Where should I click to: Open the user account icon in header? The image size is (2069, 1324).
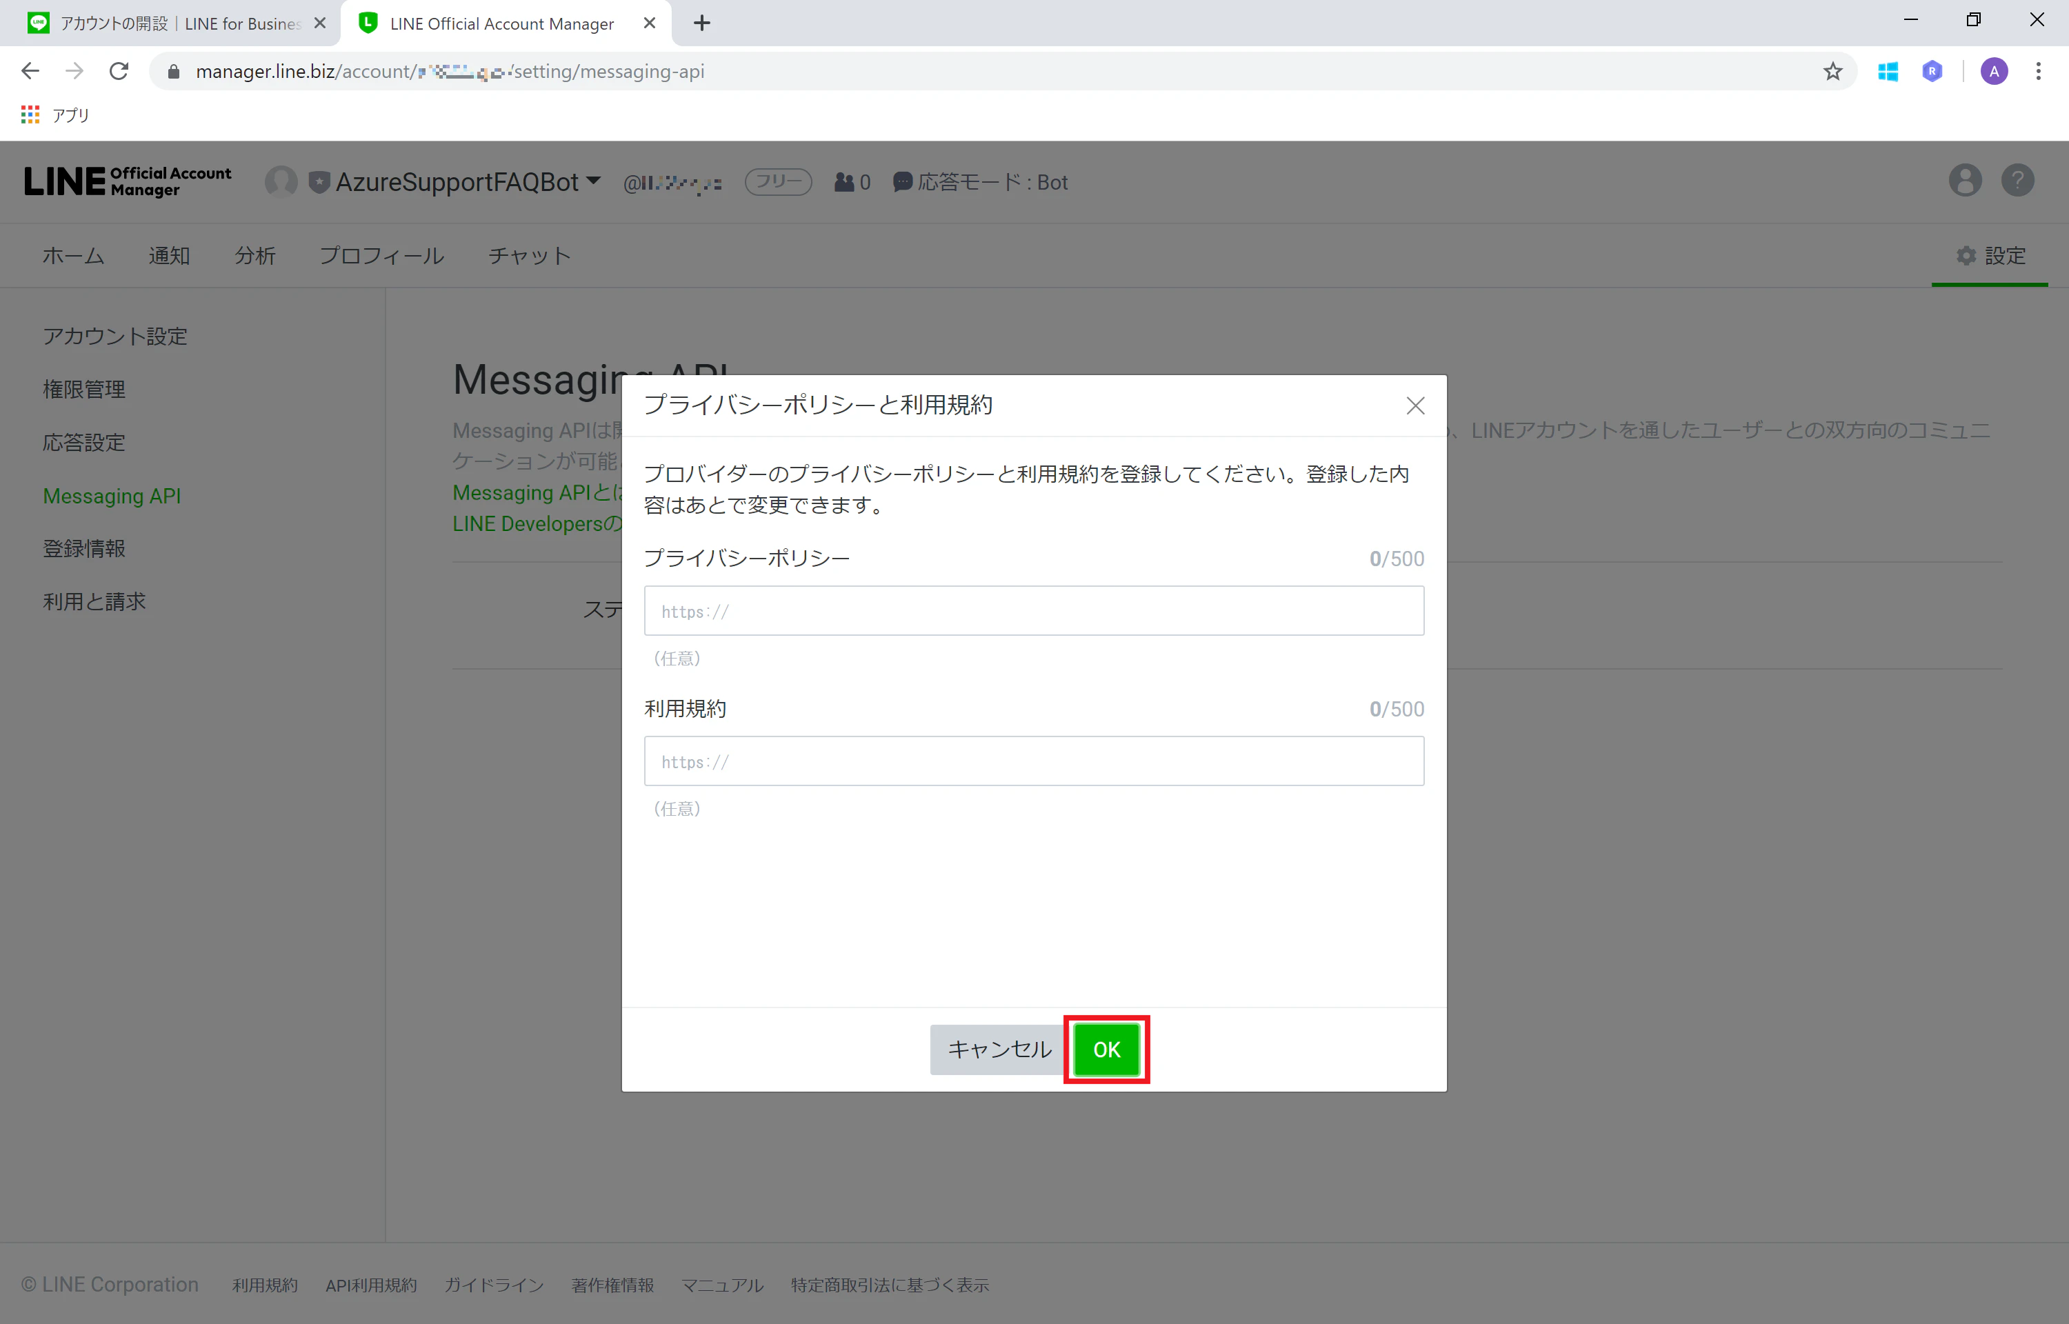(x=1965, y=181)
